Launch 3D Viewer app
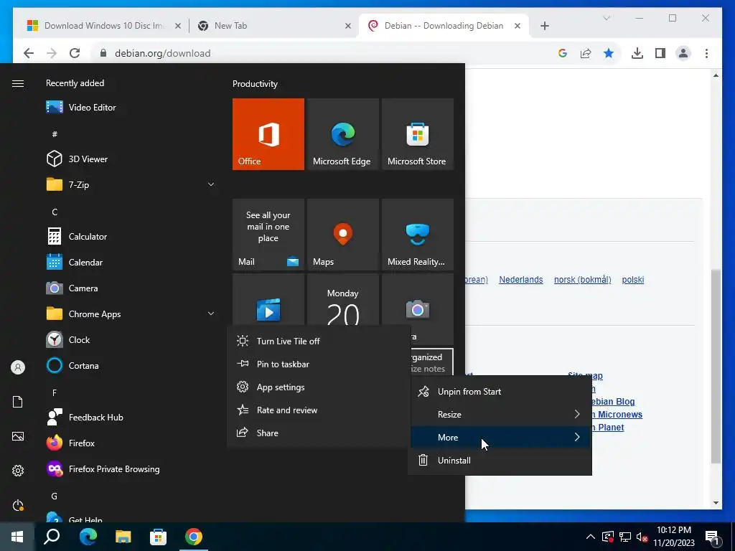735x551 pixels. 130,159
